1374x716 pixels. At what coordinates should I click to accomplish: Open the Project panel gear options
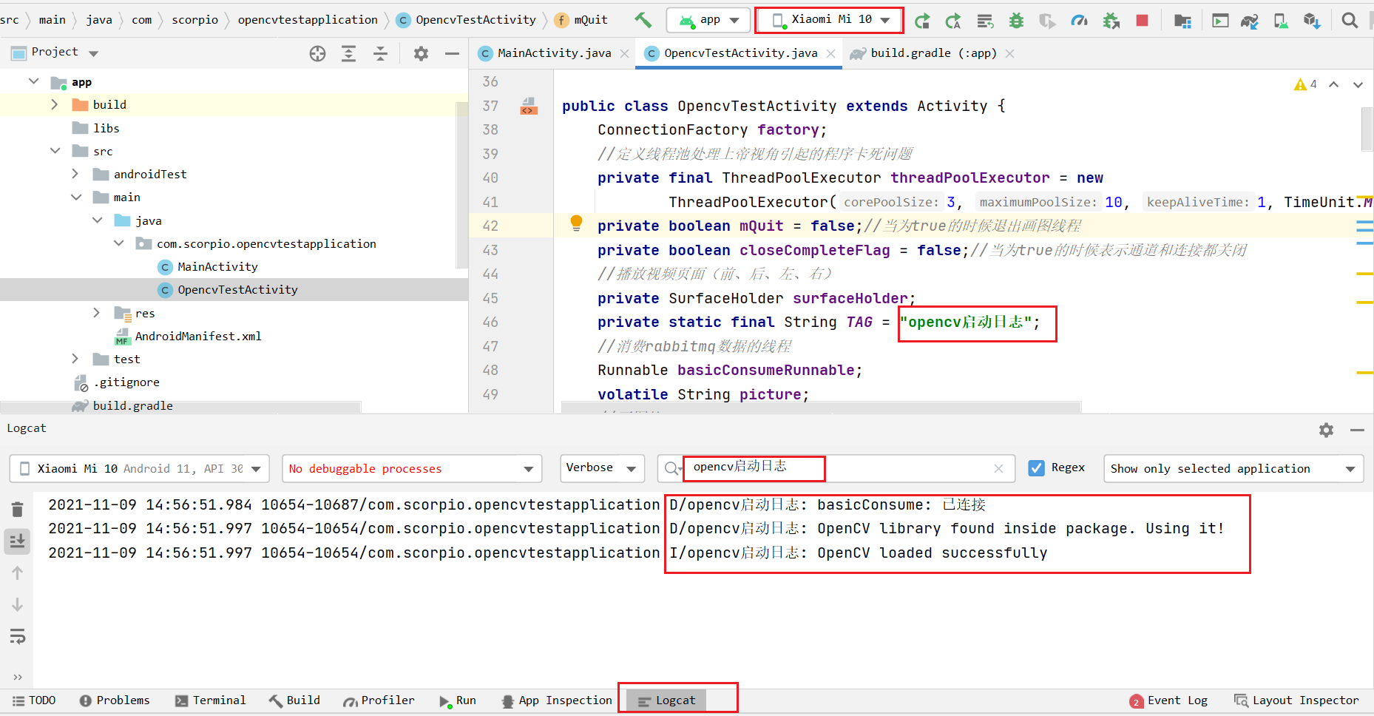tap(421, 53)
